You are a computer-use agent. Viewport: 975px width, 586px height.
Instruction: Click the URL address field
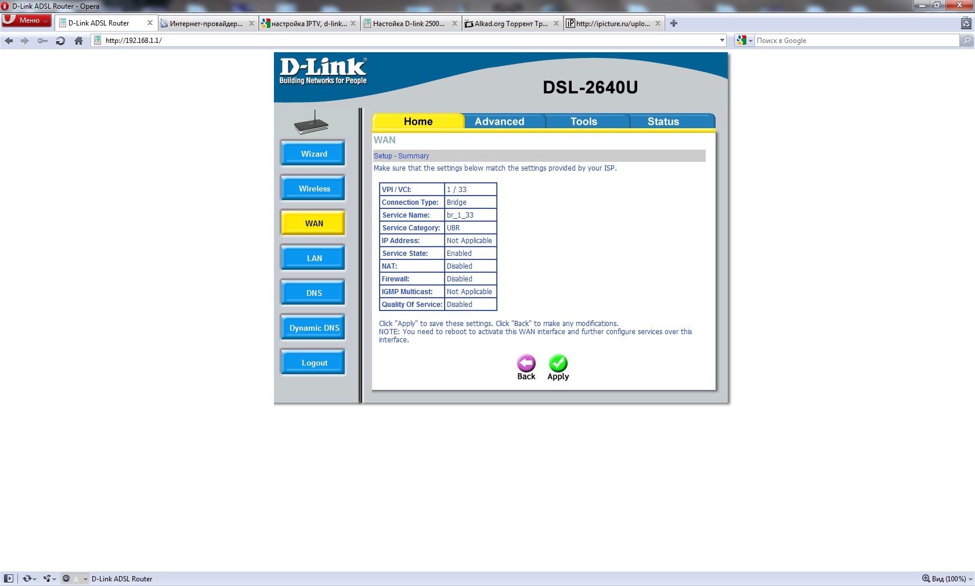click(x=406, y=41)
